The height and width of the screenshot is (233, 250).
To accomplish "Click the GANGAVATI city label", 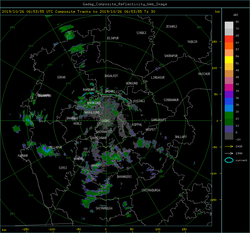I will point(159,120).
